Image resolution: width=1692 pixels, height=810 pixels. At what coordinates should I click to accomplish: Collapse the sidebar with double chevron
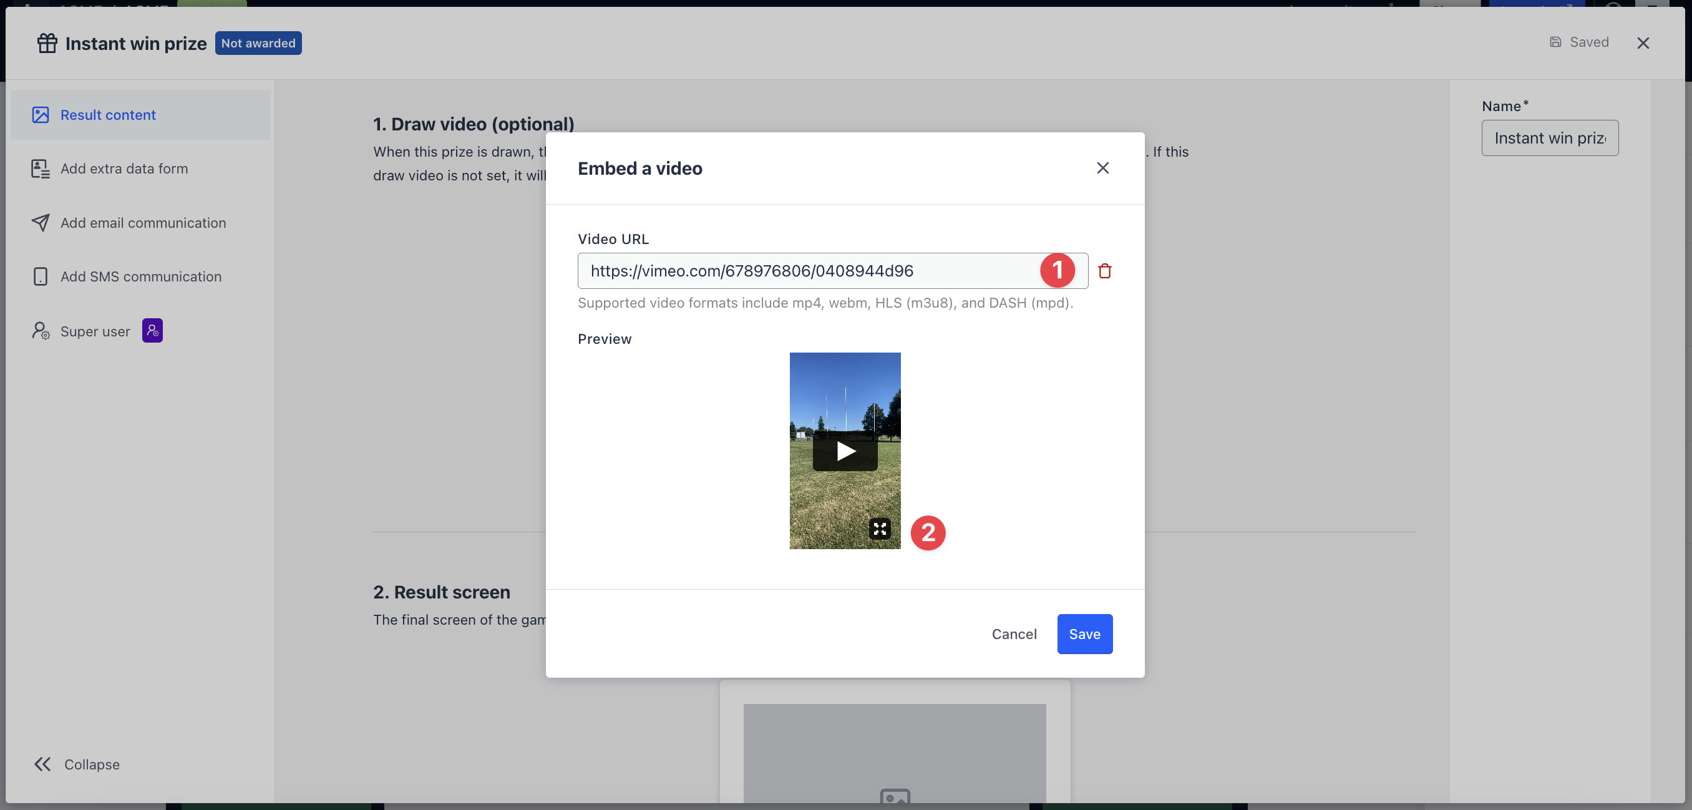(x=42, y=764)
